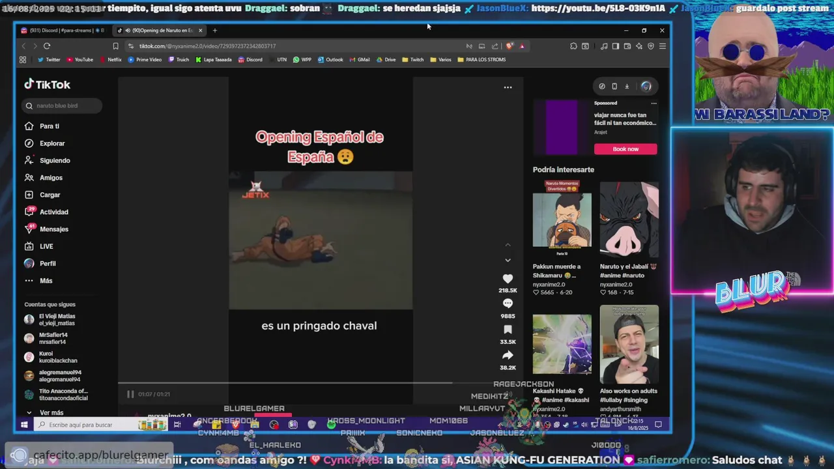Go to the previous video with up chevron
The height and width of the screenshot is (469, 834).
(508, 245)
